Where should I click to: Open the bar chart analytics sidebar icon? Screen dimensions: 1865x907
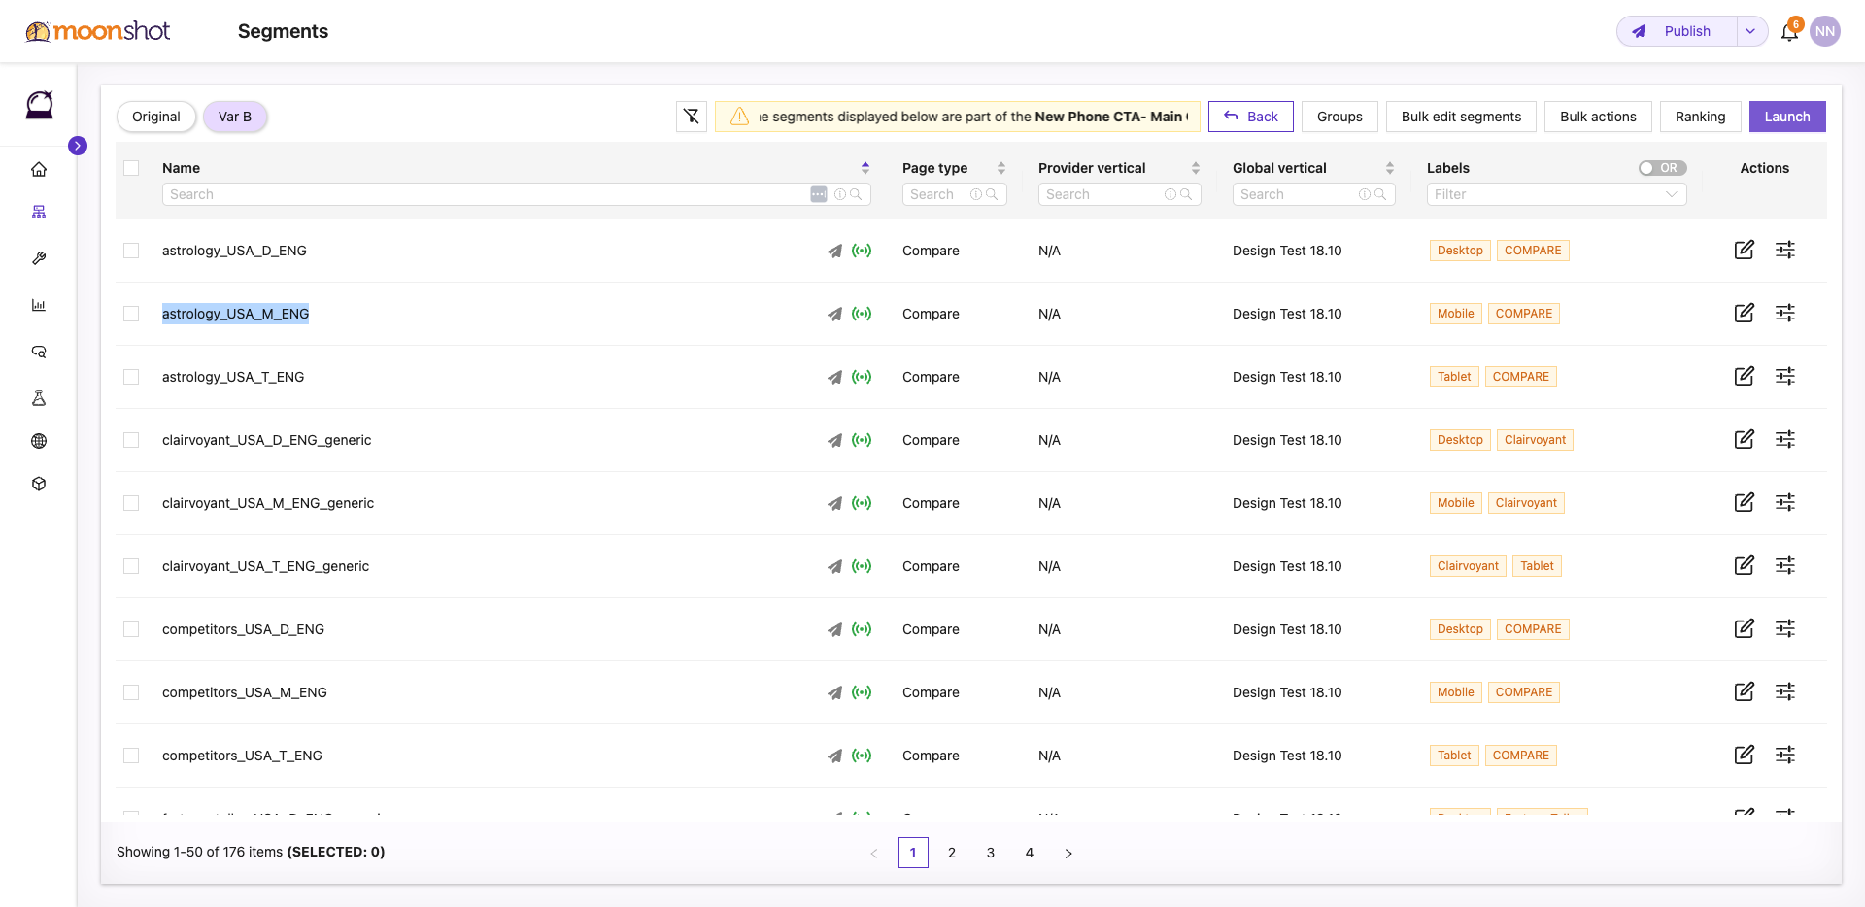click(39, 305)
